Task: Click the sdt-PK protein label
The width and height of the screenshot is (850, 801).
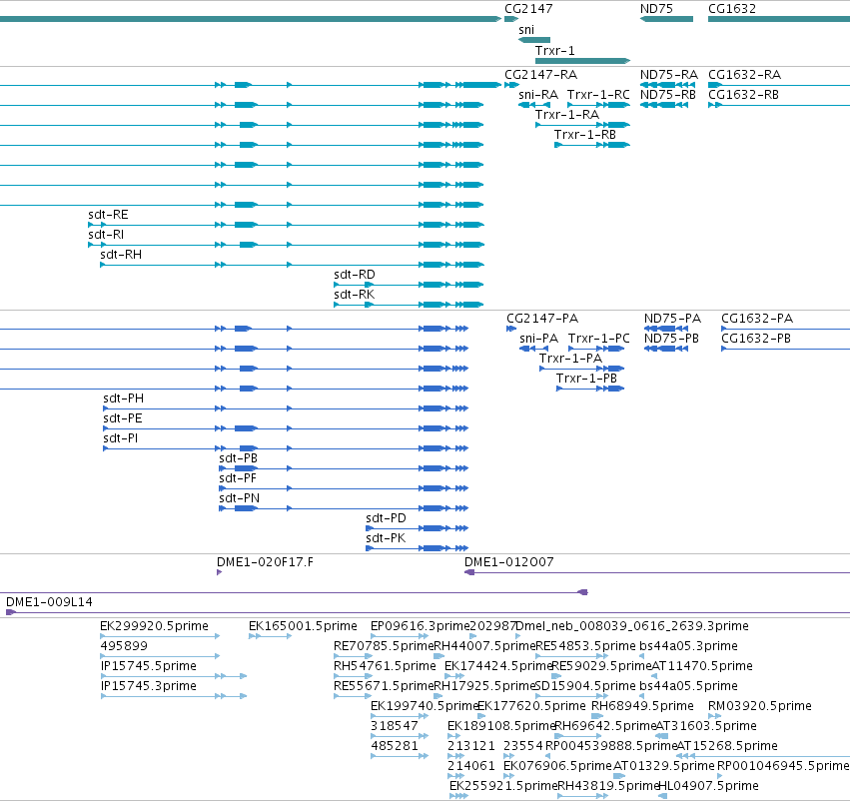Action: [386, 538]
